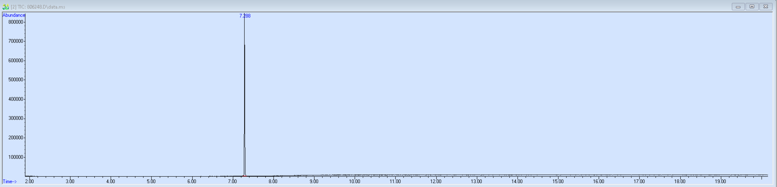Click the Abundance axis label

coord(14,15)
